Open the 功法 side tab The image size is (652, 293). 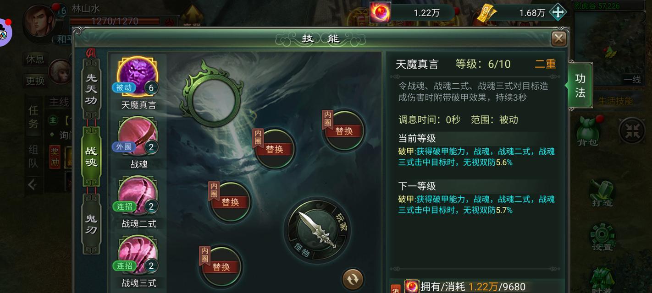click(x=580, y=86)
